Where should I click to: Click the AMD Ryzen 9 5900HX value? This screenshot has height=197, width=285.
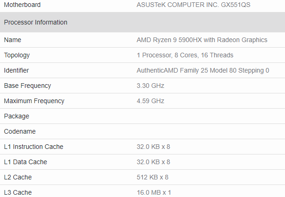(x=202, y=40)
